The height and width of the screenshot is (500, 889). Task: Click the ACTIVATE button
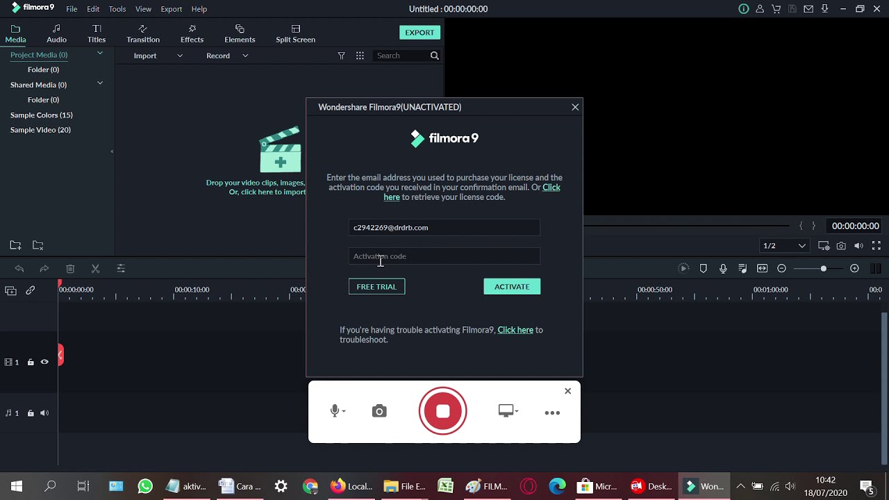[512, 287]
